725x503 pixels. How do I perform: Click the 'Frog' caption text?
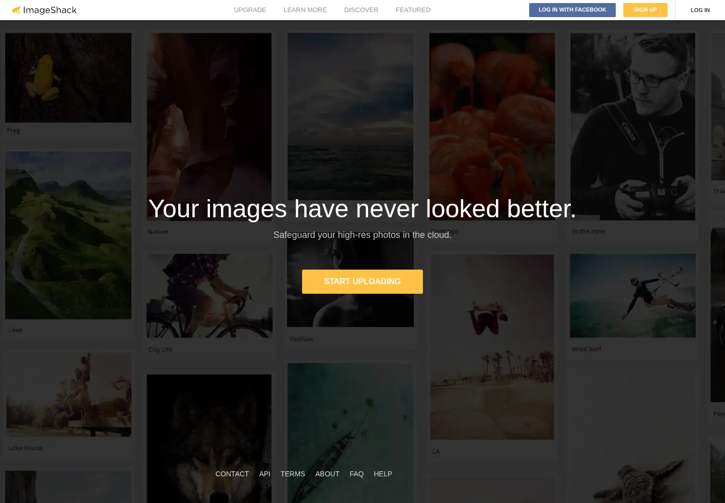click(14, 130)
